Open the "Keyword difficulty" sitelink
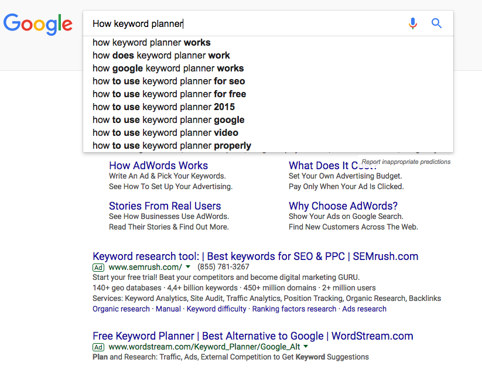This screenshot has width=482, height=373. [x=217, y=309]
